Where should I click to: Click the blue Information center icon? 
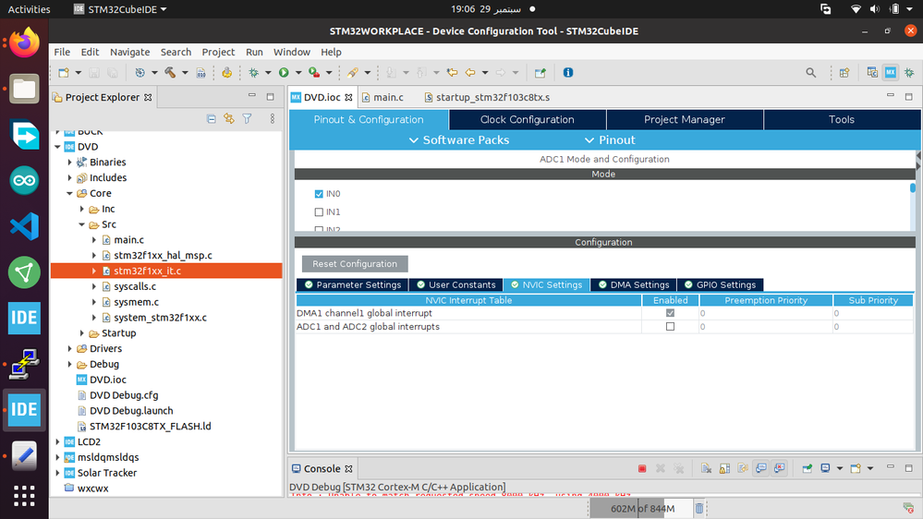tap(568, 72)
